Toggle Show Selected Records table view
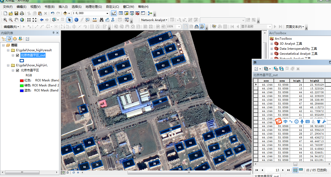This screenshot has height=177, width=331. pos(301,170)
